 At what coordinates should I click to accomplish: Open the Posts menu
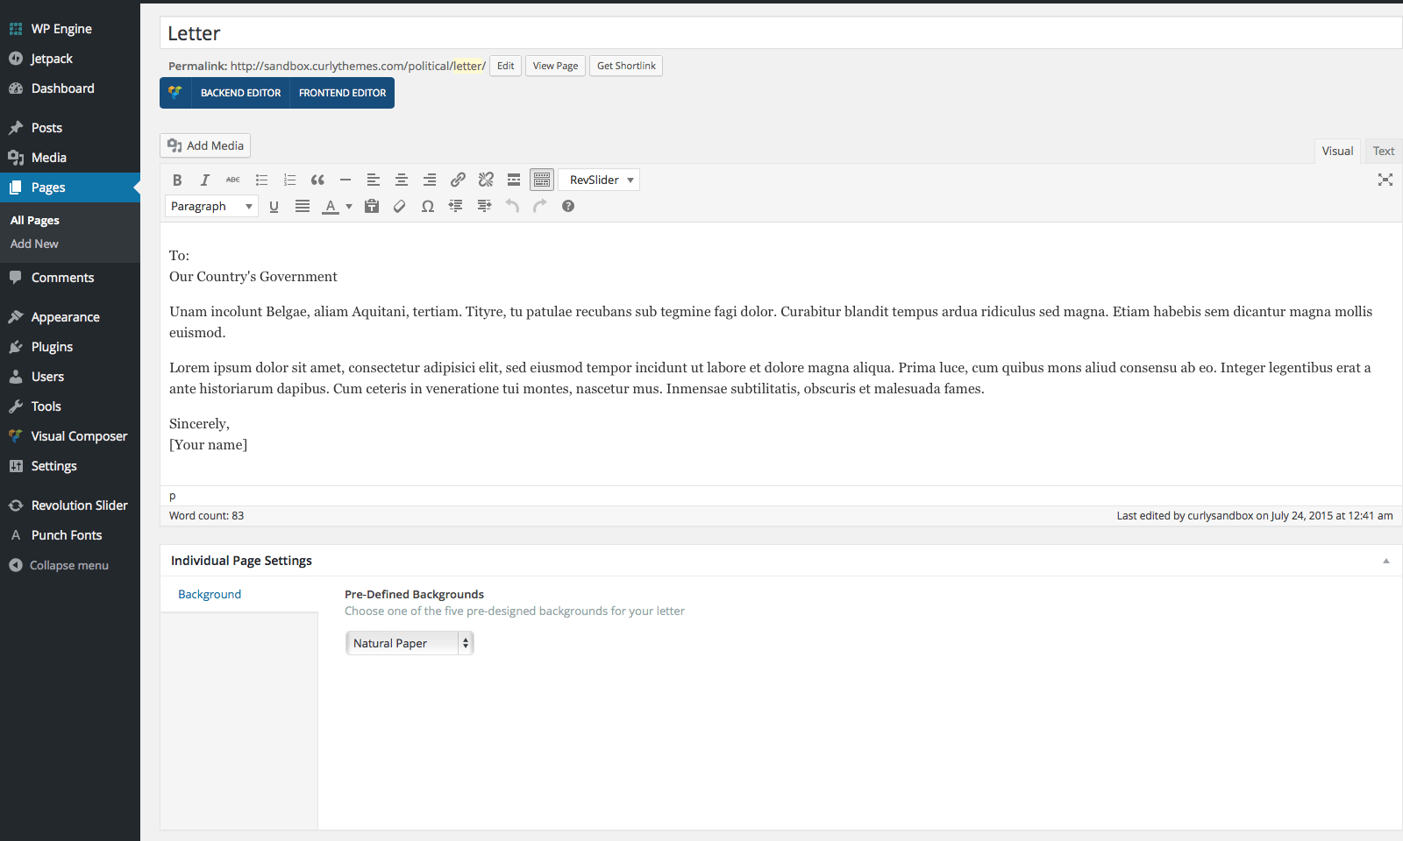[70, 128]
